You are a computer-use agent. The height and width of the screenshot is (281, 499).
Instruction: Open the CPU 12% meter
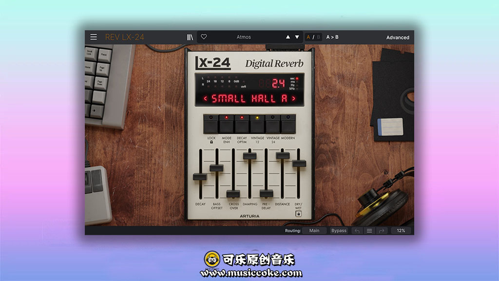[x=401, y=231]
